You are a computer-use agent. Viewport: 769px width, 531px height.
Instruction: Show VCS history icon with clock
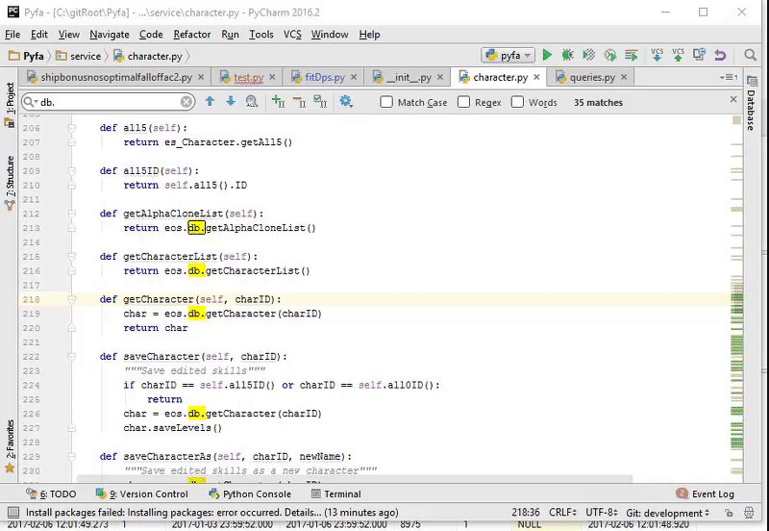(699, 55)
